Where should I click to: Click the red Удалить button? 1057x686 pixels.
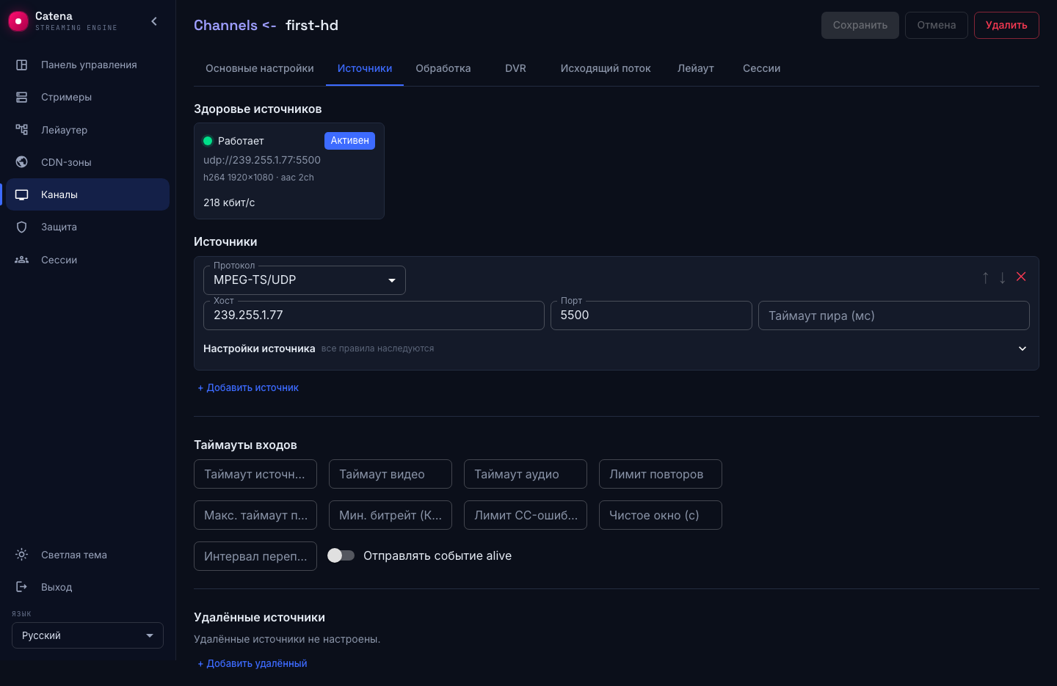[1006, 25]
